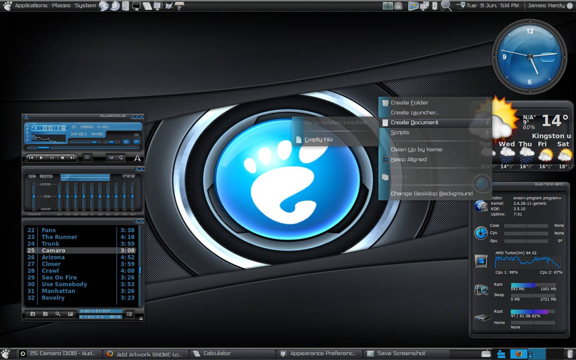Open the playlist list-menu button
Image resolution: width=576 pixels, height=360 pixels.
tap(129, 314)
